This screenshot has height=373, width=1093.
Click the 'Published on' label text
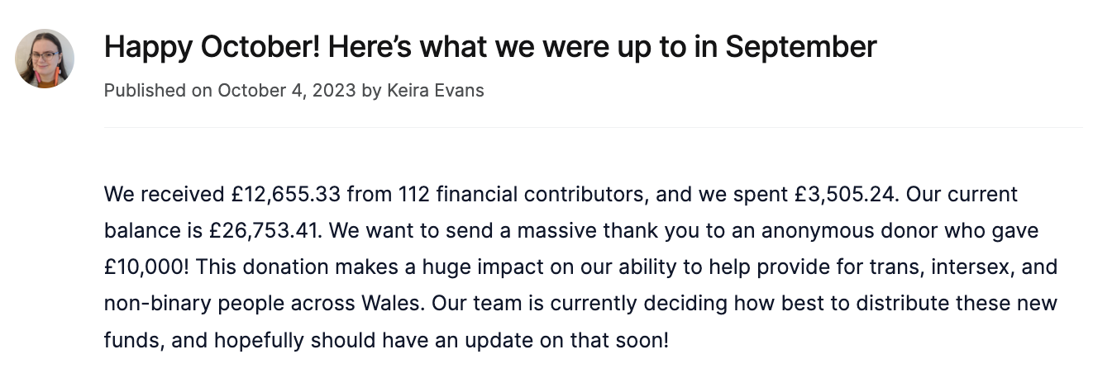[158, 90]
